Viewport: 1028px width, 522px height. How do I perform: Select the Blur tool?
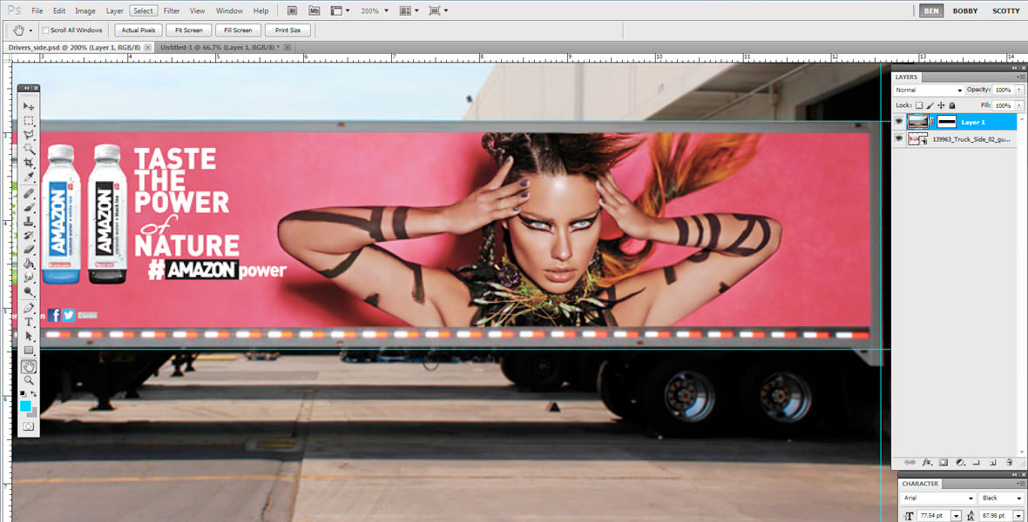[29, 278]
